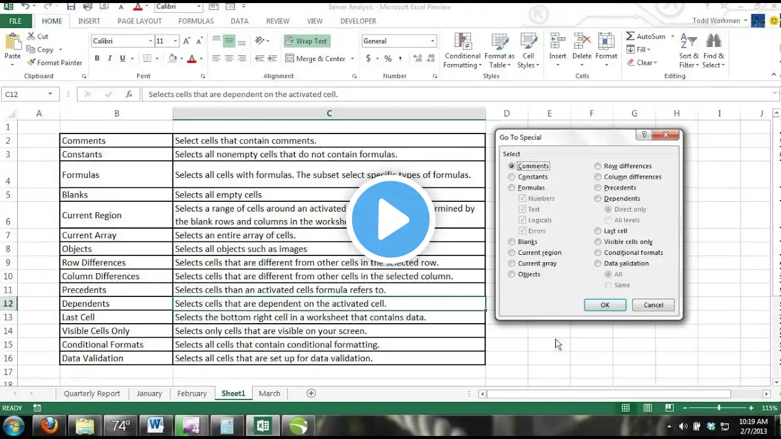
Task: Switch to the March sheet tab
Action: [269, 393]
